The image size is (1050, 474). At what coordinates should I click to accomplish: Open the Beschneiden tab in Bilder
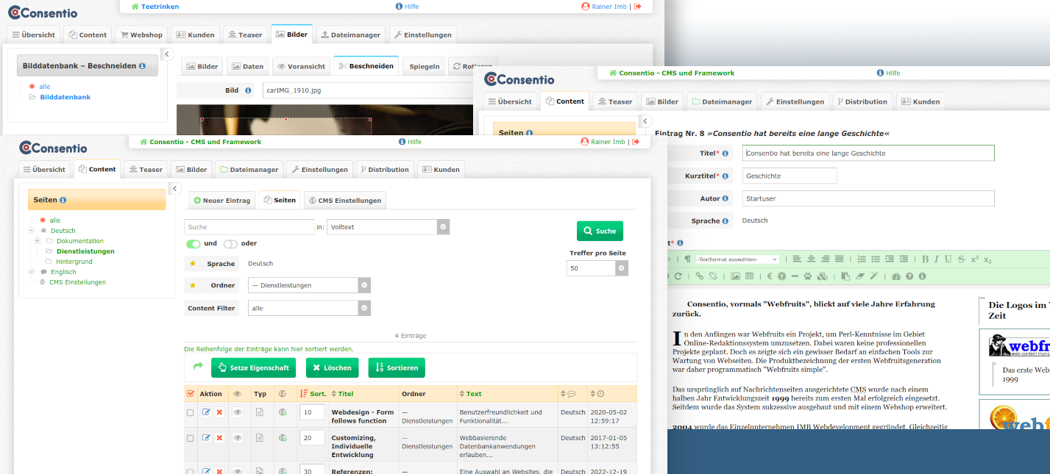pyautogui.click(x=366, y=66)
